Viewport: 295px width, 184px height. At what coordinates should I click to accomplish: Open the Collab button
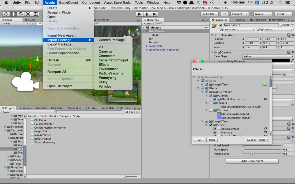click(210, 14)
